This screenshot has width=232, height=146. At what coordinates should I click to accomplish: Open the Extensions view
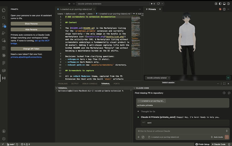[4, 48]
